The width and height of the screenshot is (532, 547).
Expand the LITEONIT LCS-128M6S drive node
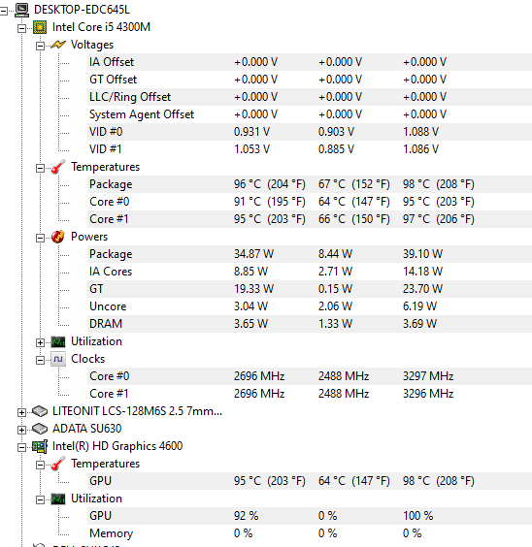coord(21,412)
